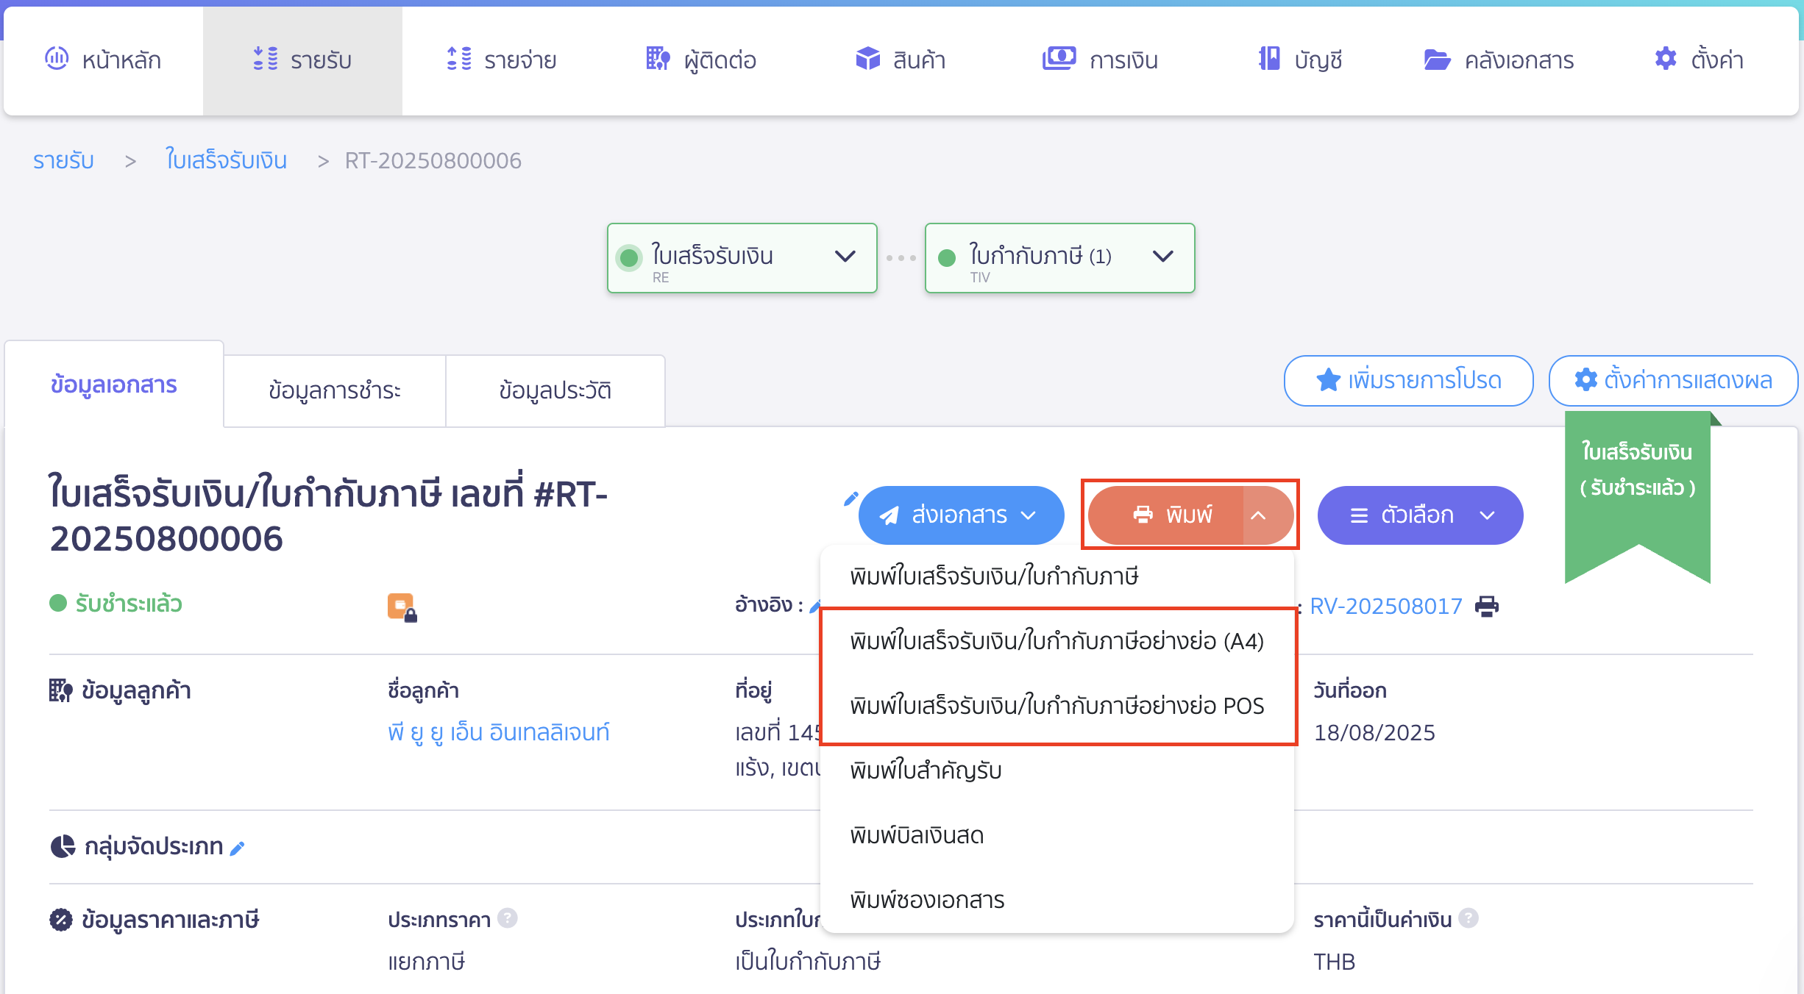Click the orange locked document icon
Screen dimensions: 1804x994
(x=402, y=607)
